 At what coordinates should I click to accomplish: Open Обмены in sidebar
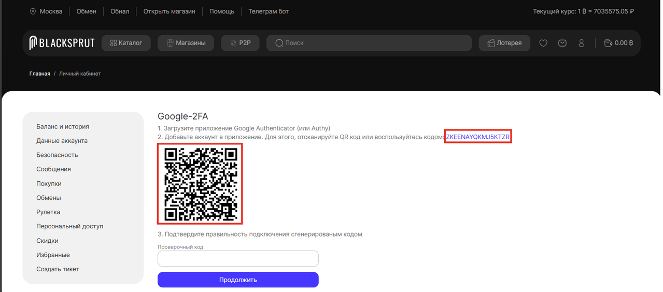49,198
